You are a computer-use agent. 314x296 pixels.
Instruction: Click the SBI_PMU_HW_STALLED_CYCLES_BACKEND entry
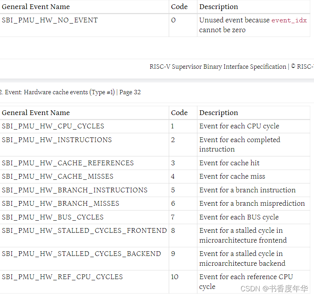tap(81, 254)
